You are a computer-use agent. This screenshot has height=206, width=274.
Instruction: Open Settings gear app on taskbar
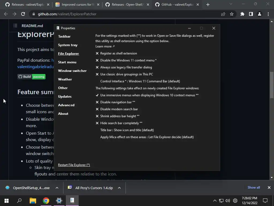click(59, 201)
